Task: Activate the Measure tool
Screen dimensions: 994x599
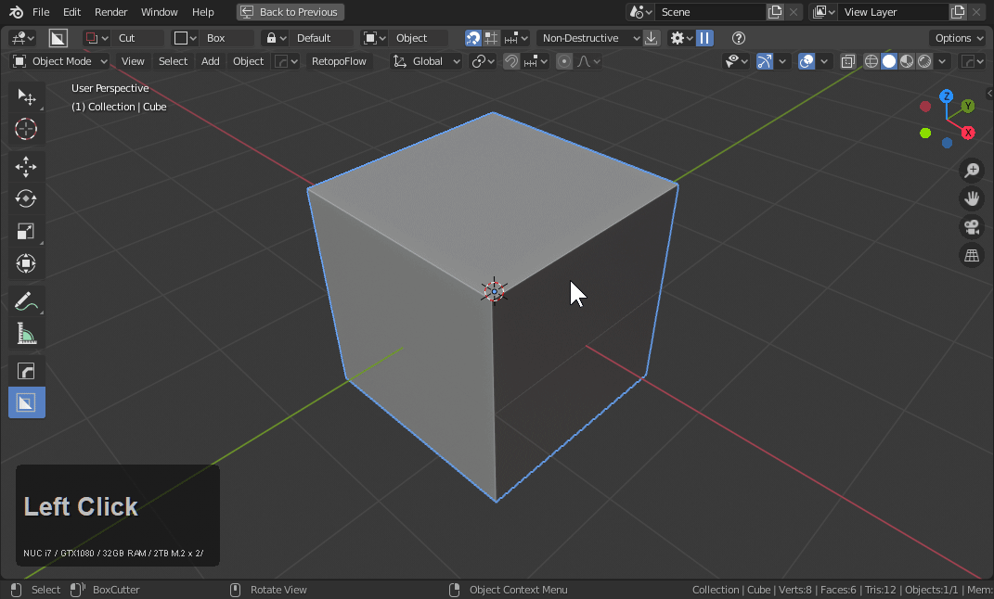Action: [x=26, y=334]
